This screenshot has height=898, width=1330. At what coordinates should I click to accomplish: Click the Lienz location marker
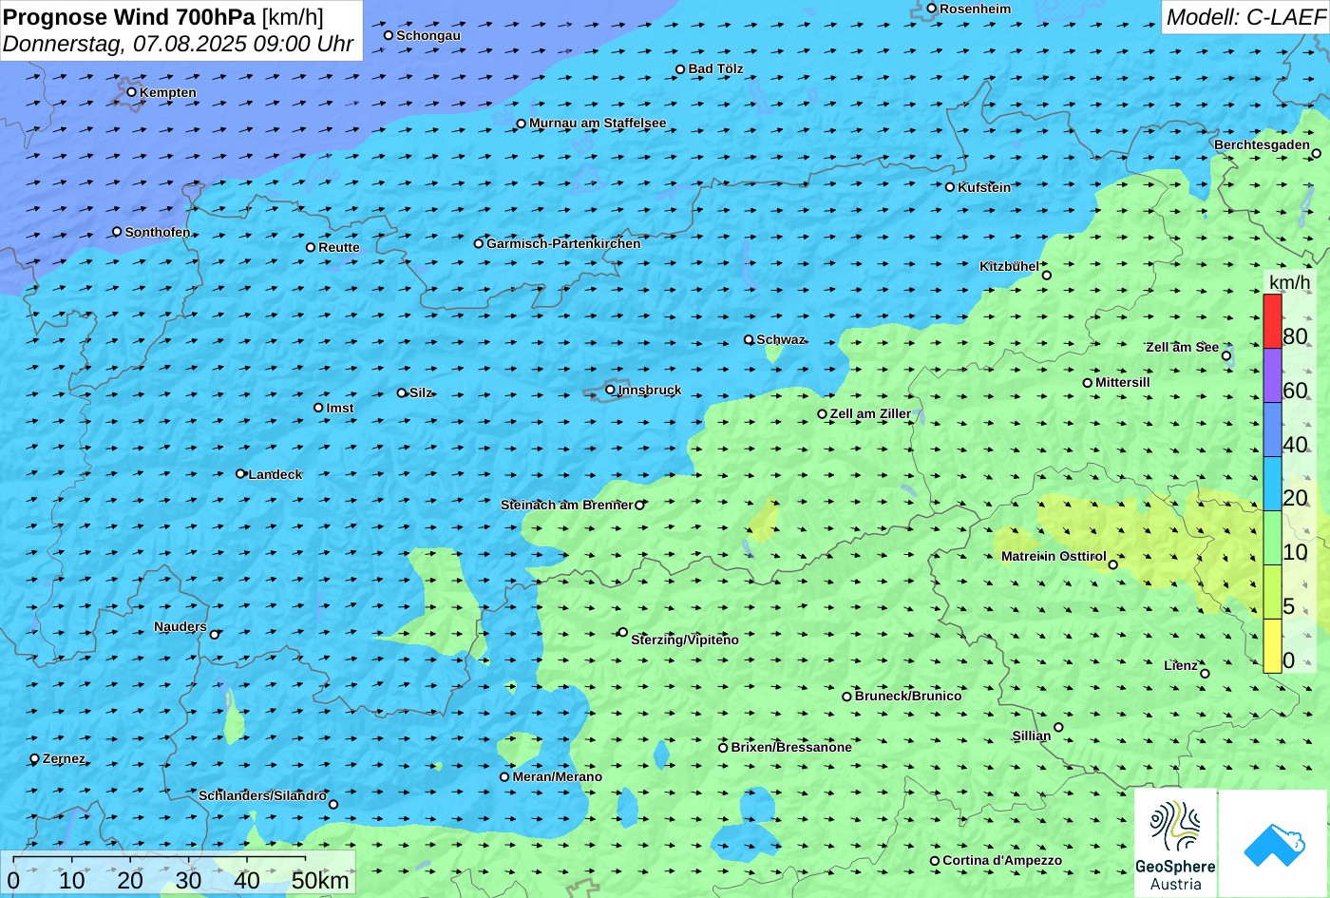pyautogui.click(x=1205, y=674)
